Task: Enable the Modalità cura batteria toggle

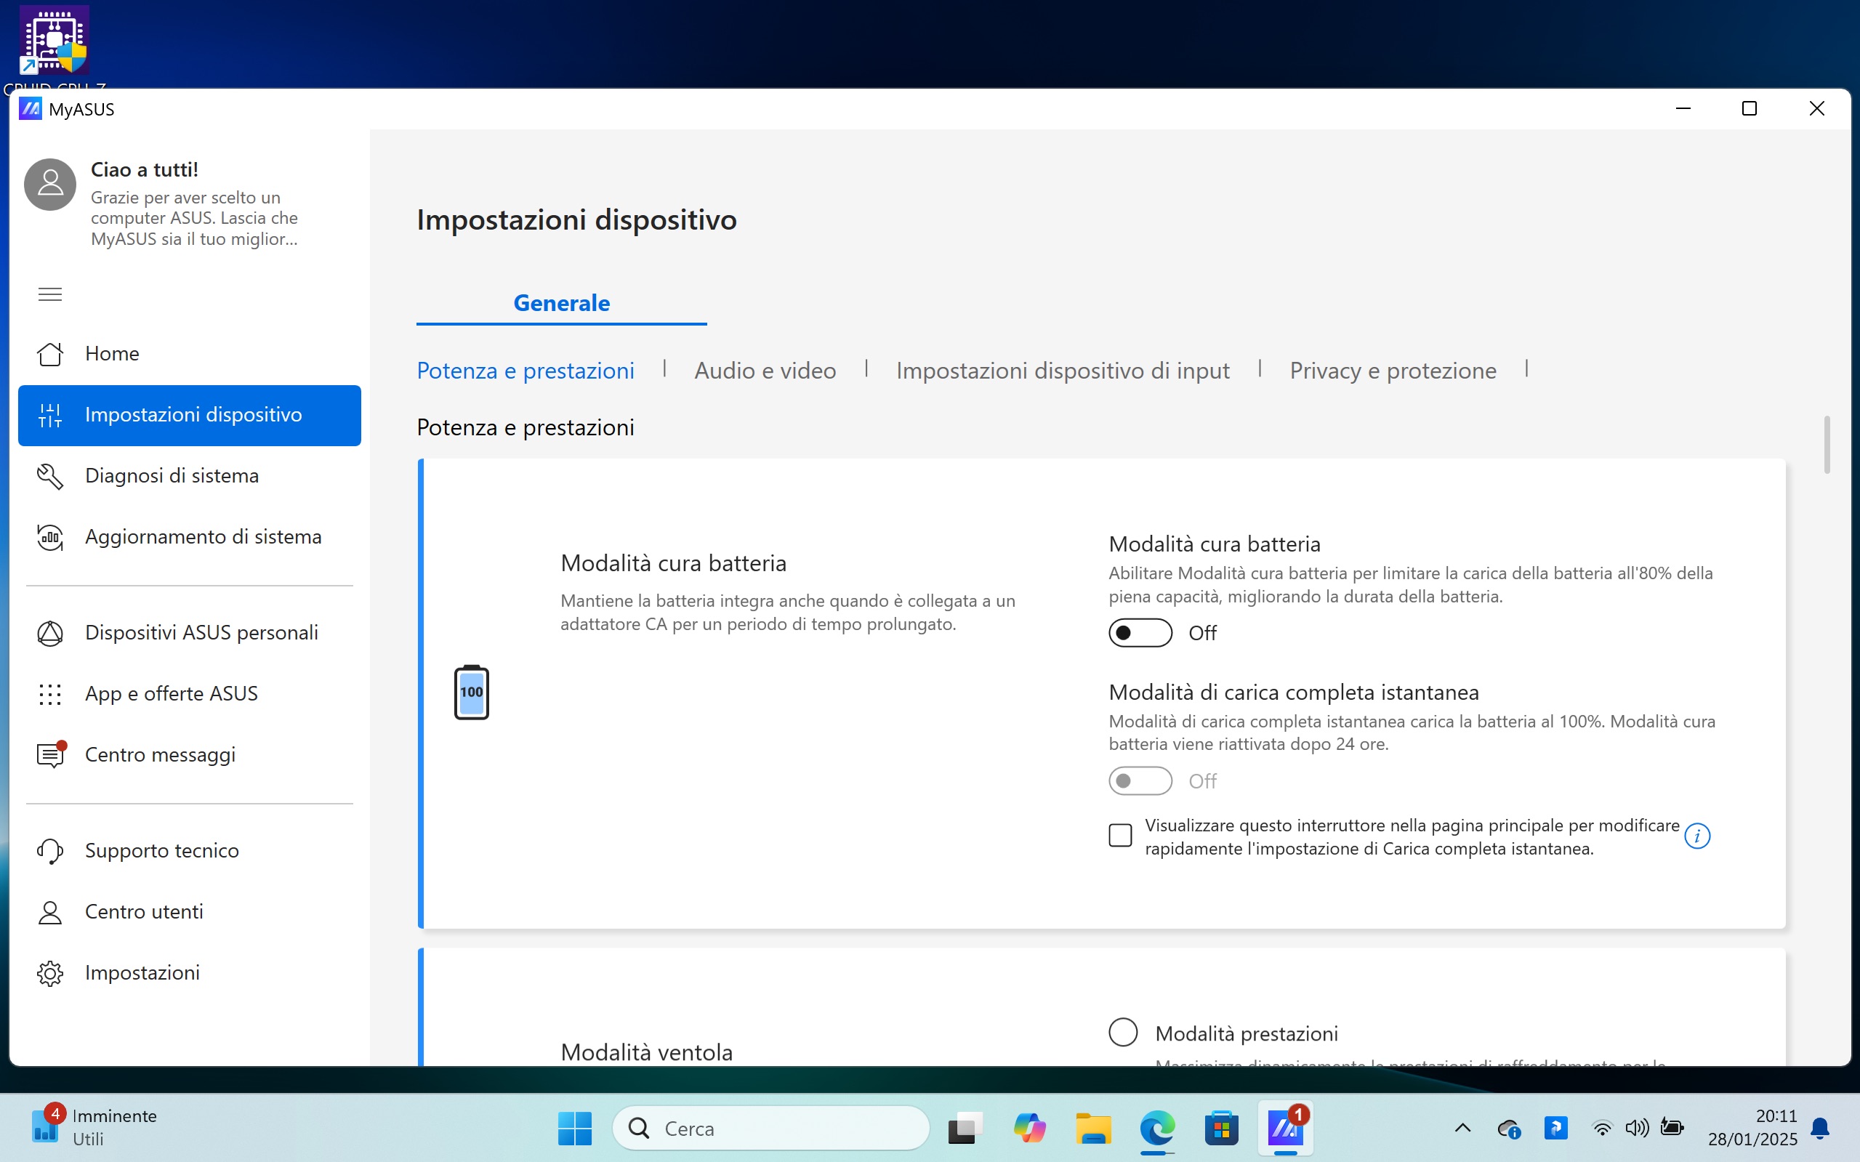Action: pos(1140,633)
